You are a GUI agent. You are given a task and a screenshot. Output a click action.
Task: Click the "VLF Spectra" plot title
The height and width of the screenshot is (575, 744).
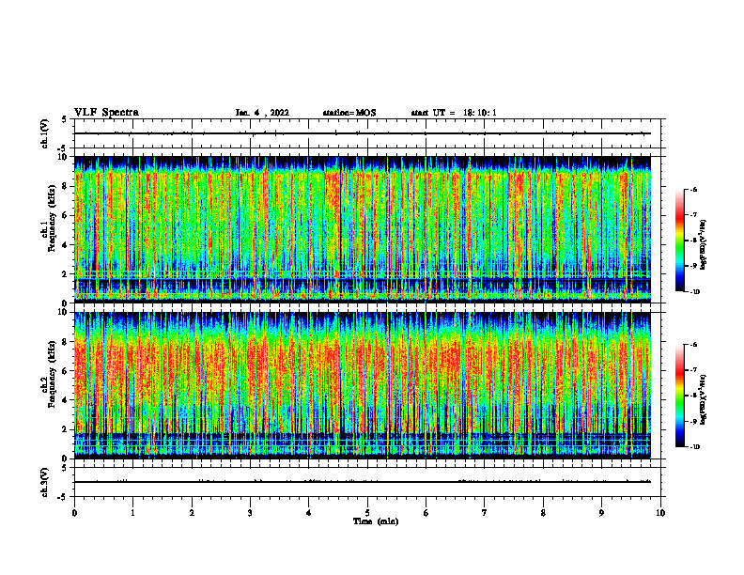106,113
